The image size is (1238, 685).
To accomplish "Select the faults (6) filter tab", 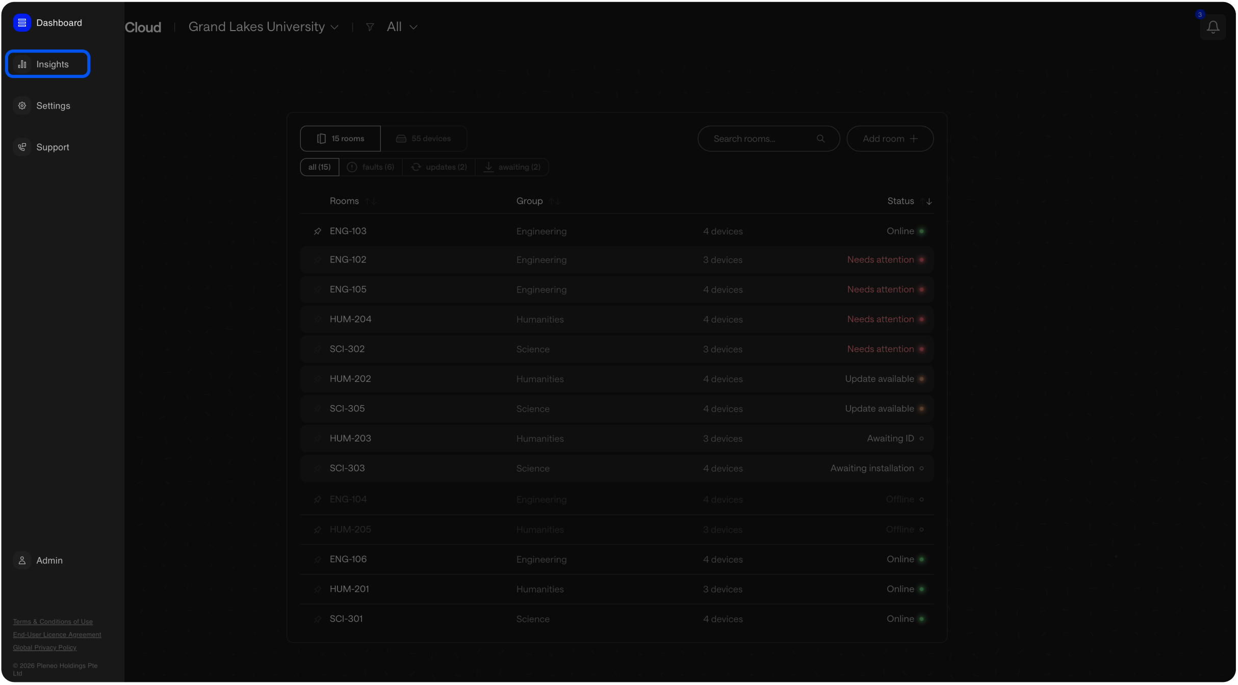I will point(371,167).
